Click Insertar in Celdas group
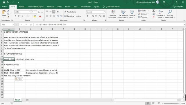The height and width of the screenshot is (105, 186). coord(143,11)
